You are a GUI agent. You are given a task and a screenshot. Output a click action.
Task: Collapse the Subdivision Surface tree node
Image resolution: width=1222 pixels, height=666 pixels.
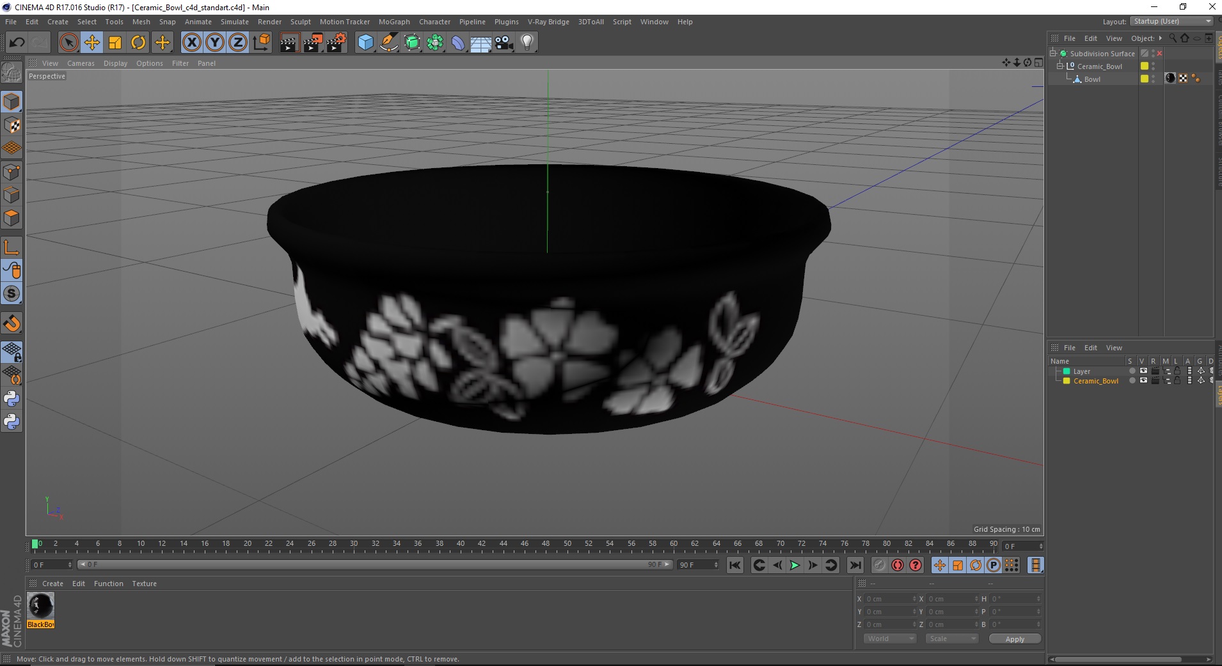(x=1052, y=54)
